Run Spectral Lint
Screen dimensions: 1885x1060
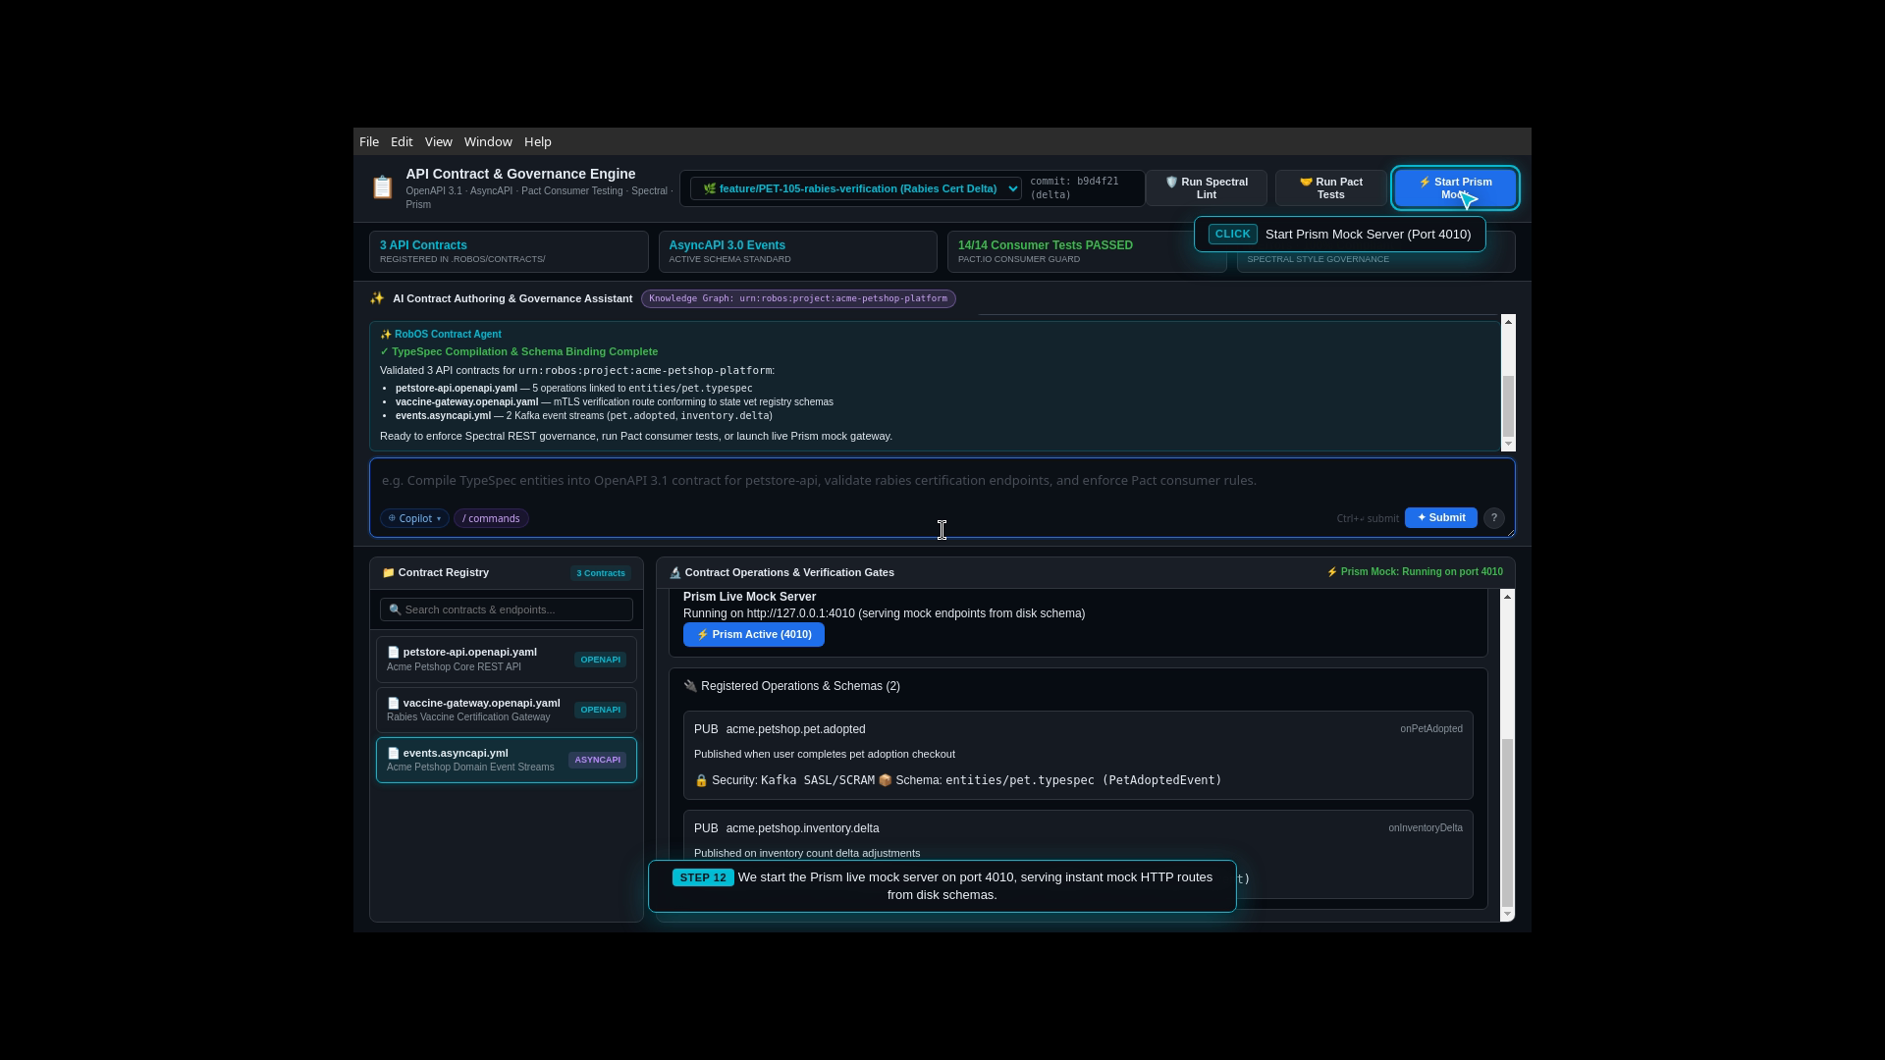point(1206,188)
